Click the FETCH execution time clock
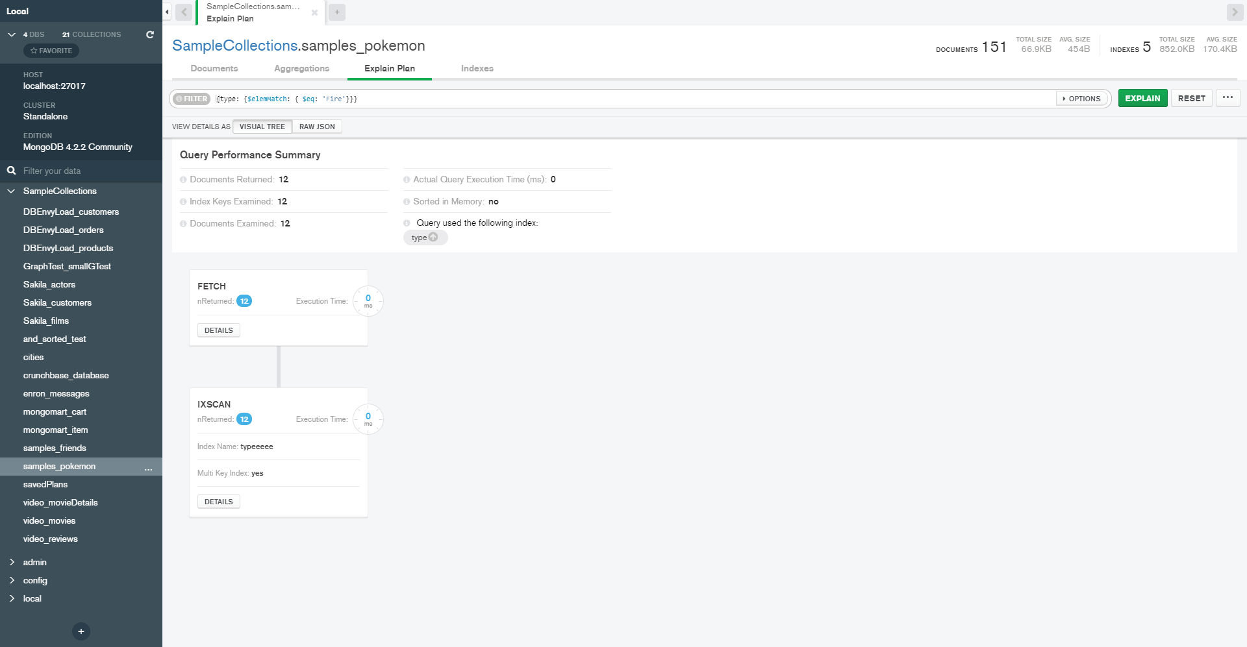The width and height of the screenshot is (1247, 647). [368, 301]
